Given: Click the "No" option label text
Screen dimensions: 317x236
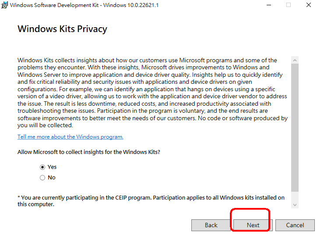Looking at the screenshot, I should point(52,178).
